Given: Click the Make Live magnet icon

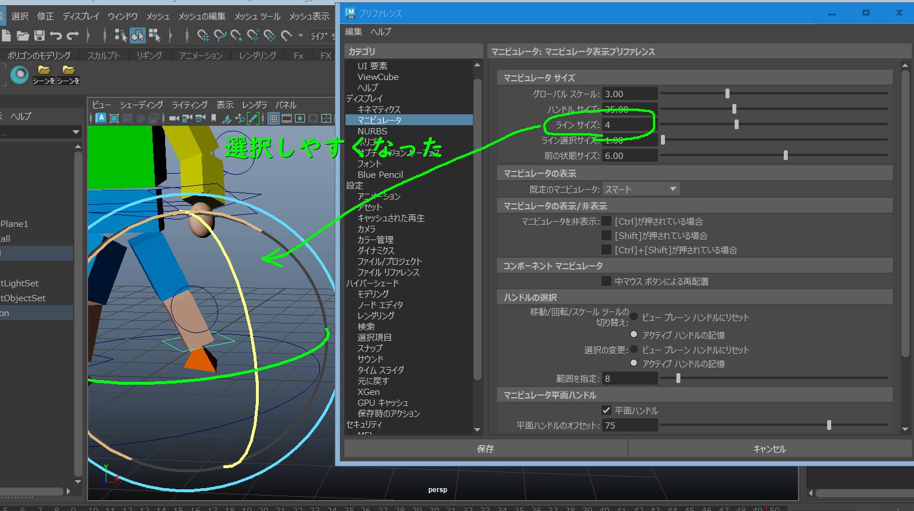Looking at the screenshot, I should pos(287,36).
